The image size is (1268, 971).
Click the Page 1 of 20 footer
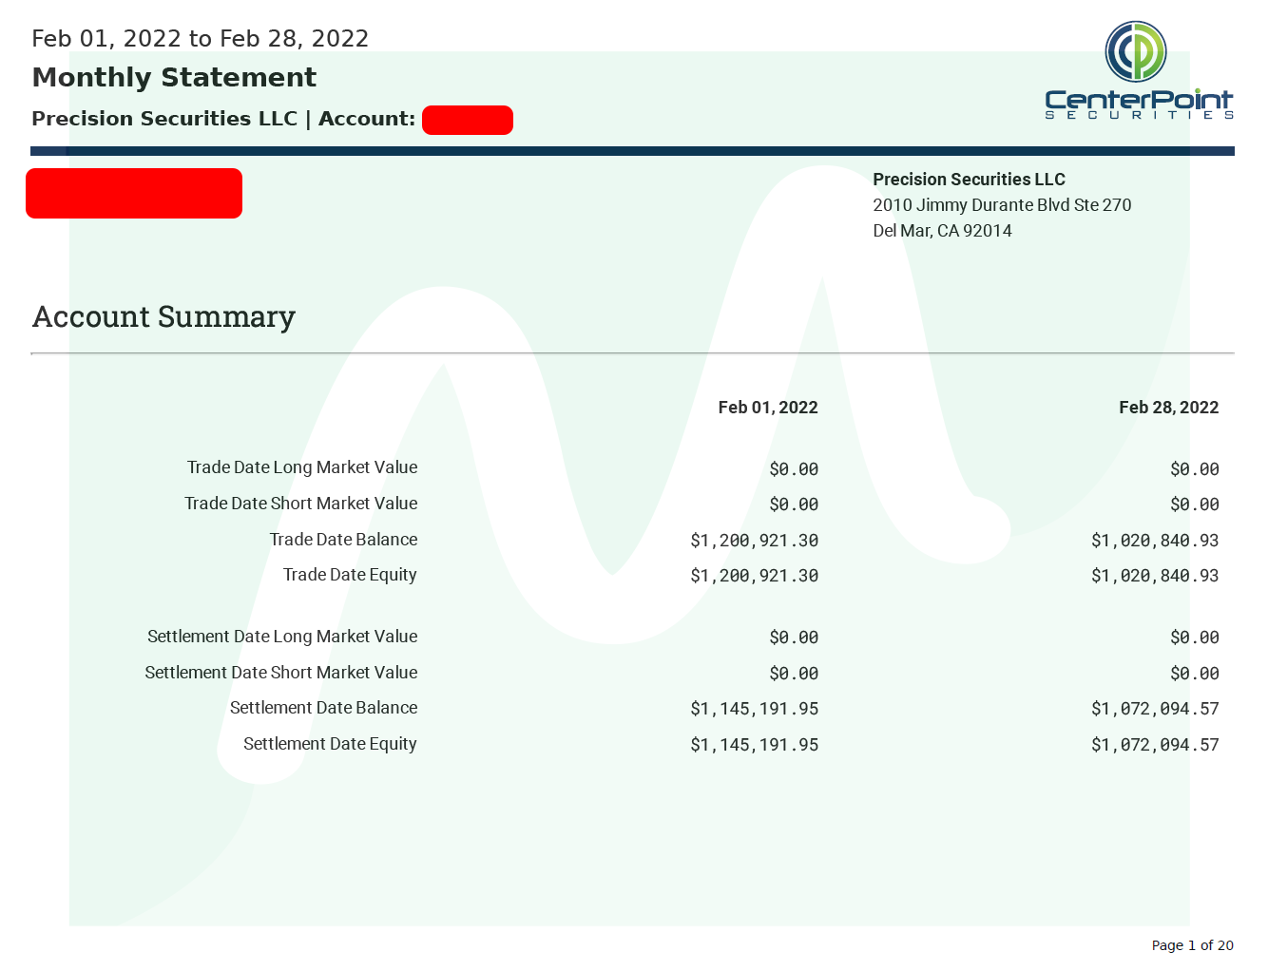pos(1192,945)
